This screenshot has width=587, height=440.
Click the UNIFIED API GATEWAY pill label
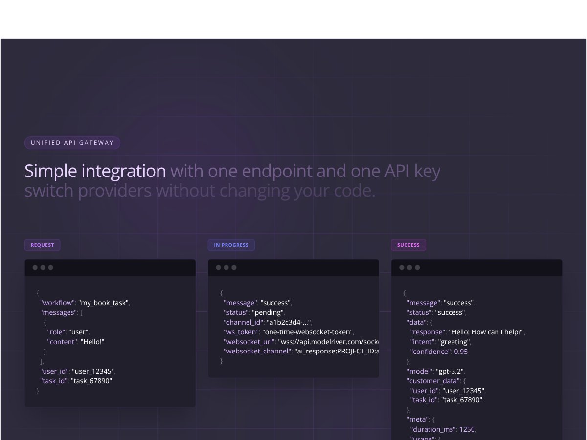(x=72, y=143)
